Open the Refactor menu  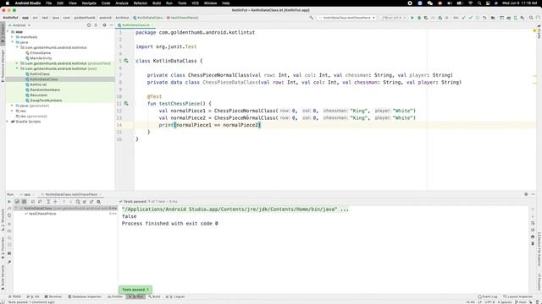(141, 3)
